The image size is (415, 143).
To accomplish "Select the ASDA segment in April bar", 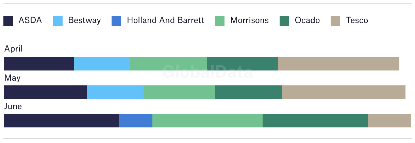I will pos(39,64).
